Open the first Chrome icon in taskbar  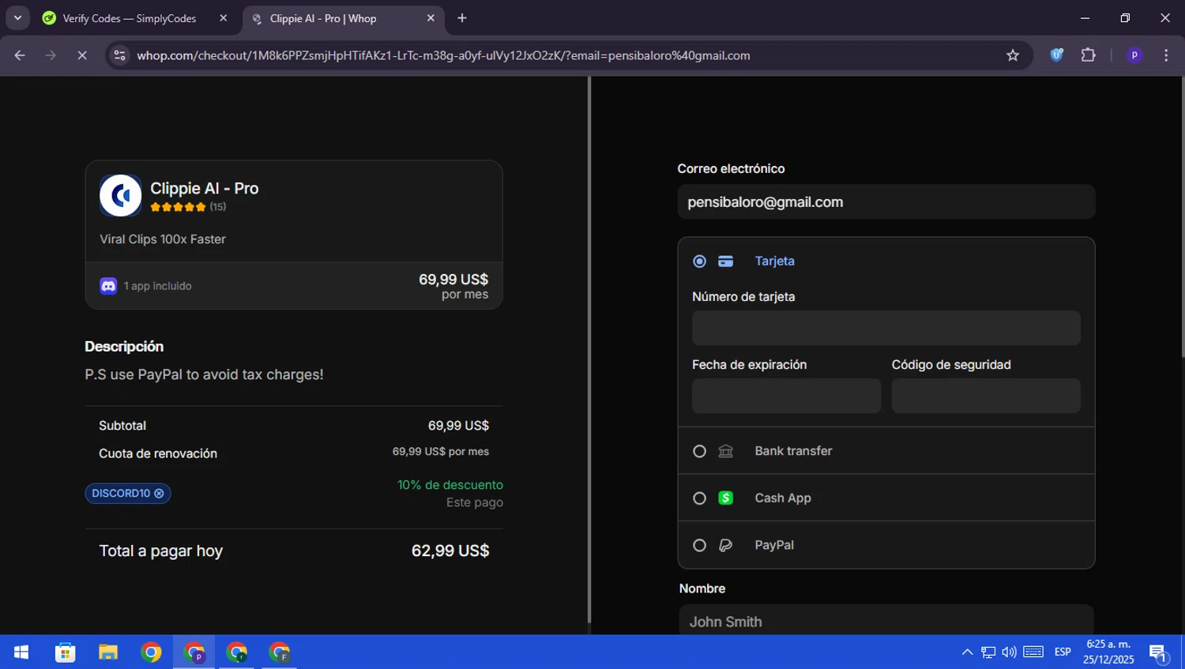point(151,652)
